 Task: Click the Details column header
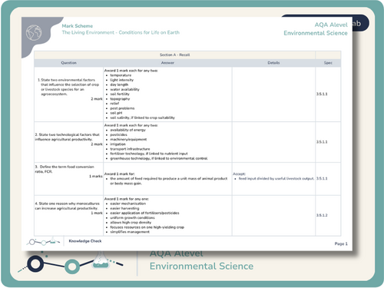coord(273,63)
